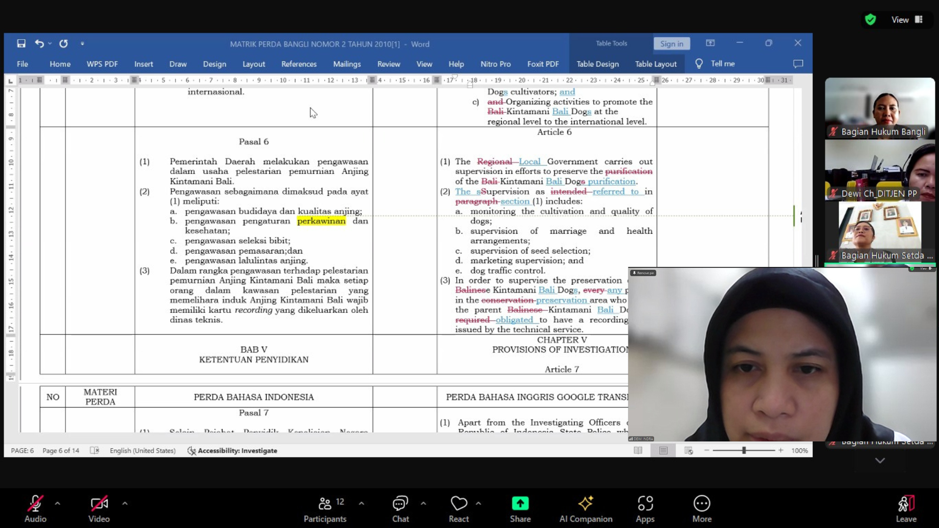Open the File menu

(22, 64)
